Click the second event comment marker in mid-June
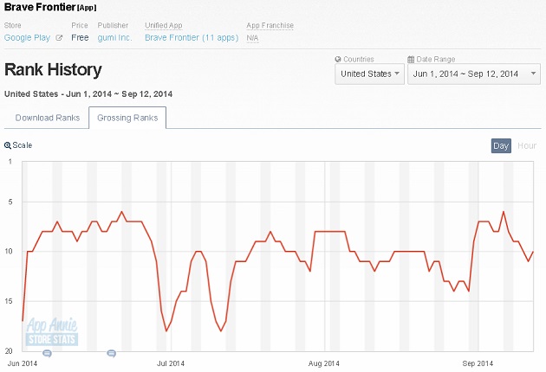The image size is (546, 372). (112, 354)
